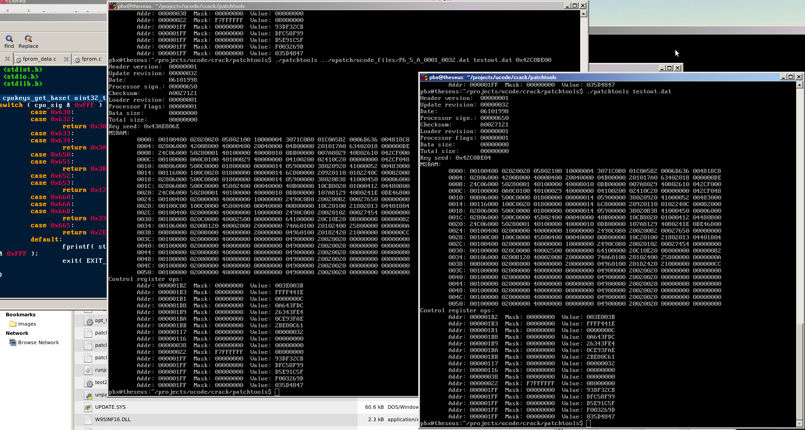Image resolution: width=805 pixels, height=430 pixels.
Task: Click the 'default:' label in the code
Action: tap(47, 239)
